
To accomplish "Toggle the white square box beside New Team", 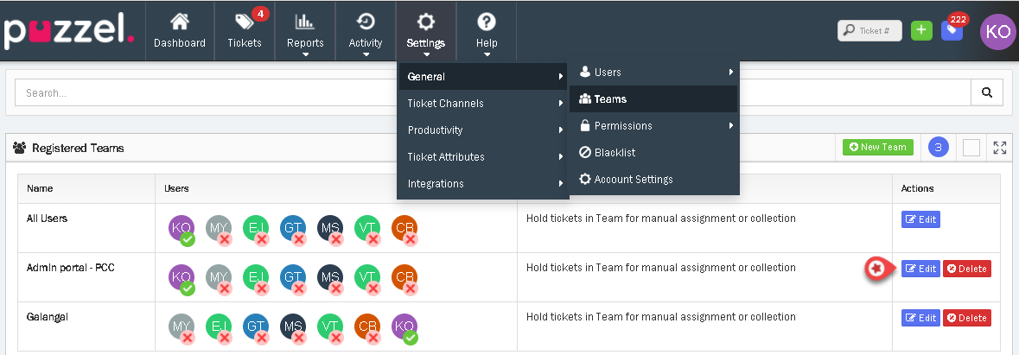I will 971,148.
